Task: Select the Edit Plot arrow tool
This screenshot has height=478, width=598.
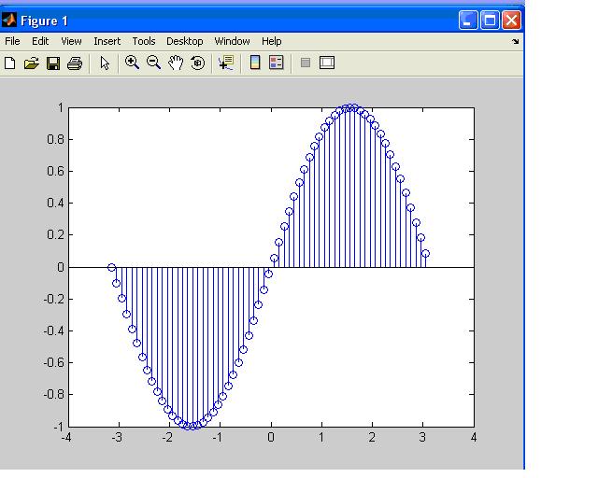Action: pyautogui.click(x=105, y=63)
